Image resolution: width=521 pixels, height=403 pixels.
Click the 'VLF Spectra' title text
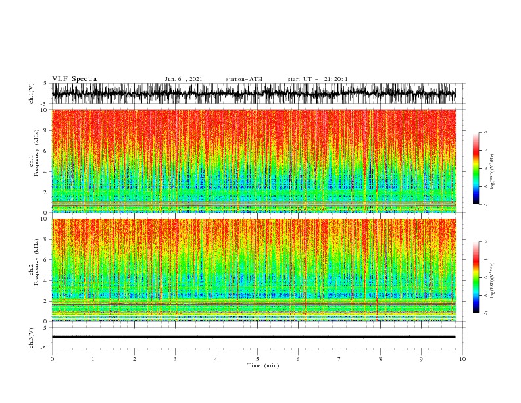coord(74,79)
